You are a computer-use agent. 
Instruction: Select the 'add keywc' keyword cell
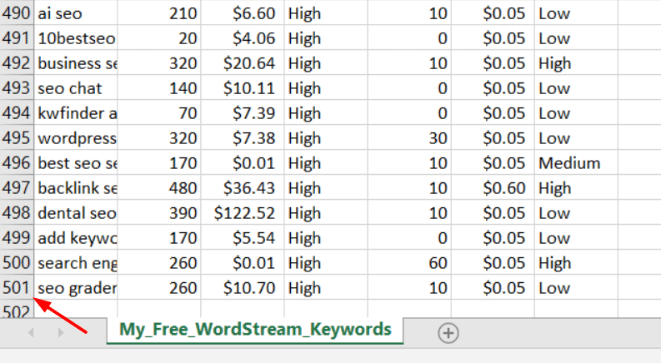point(76,238)
